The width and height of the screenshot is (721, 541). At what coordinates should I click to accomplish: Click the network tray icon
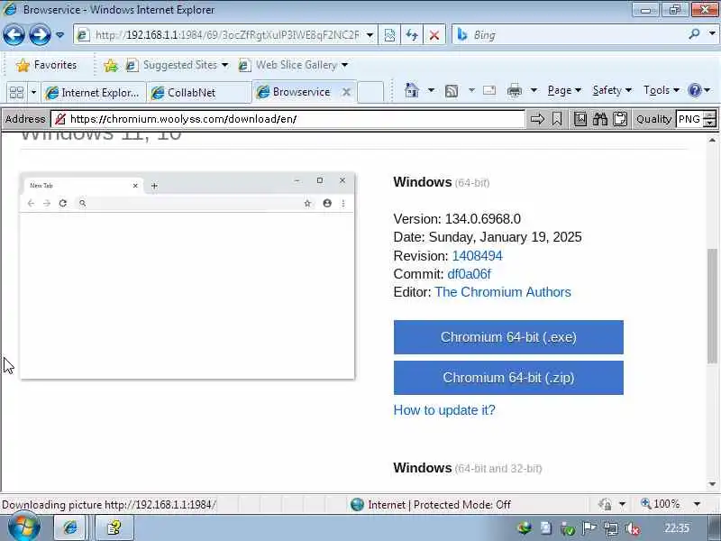click(x=612, y=528)
